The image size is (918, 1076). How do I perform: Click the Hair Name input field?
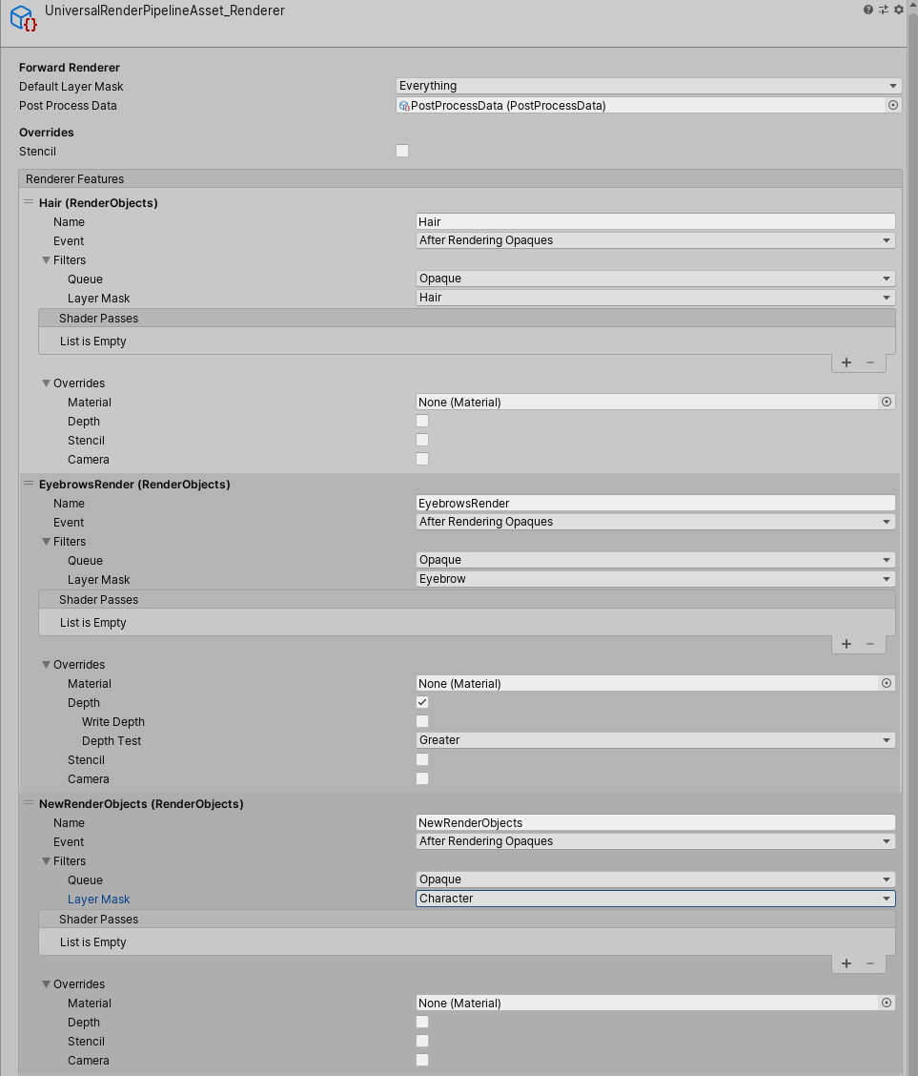(x=656, y=221)
